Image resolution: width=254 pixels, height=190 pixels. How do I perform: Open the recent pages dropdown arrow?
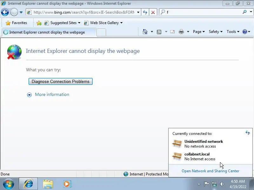[x=21, y=12]
